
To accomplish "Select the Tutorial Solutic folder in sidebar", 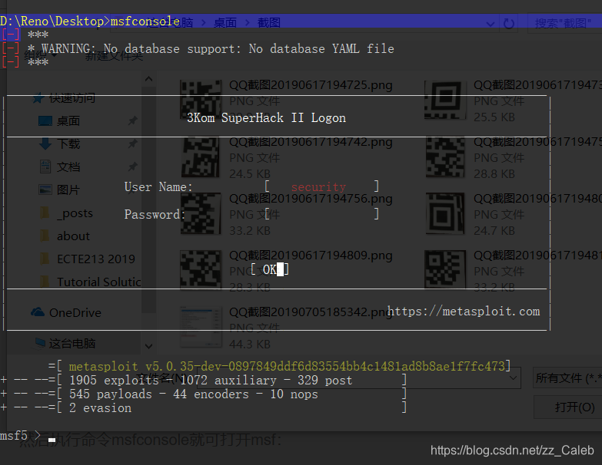I will pos(90,282).
